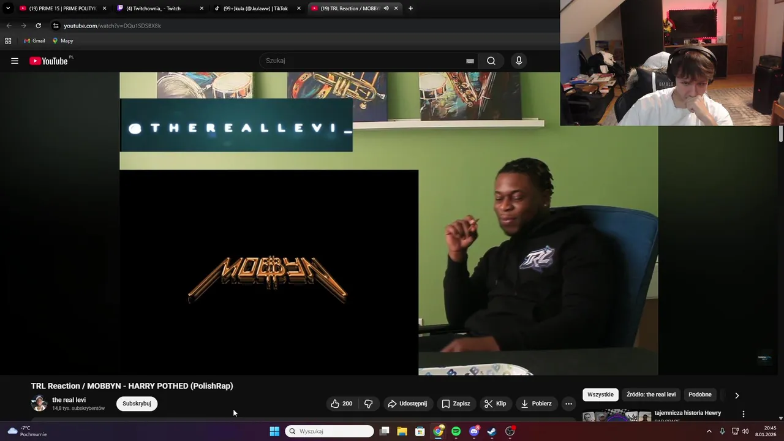Viewport: 784px width, 441px height.
Task: Go back in browser history
Action: [9, 26]
